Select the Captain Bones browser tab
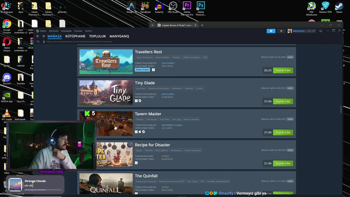The width and height of the screenshot is (350, 197). coord(177,25)
